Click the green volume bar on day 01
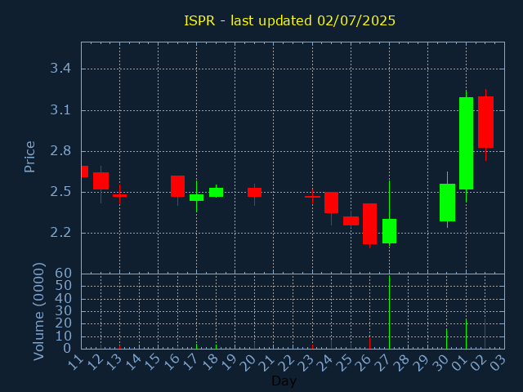Viewport: 523px width, 392px height. click(466, 334)
